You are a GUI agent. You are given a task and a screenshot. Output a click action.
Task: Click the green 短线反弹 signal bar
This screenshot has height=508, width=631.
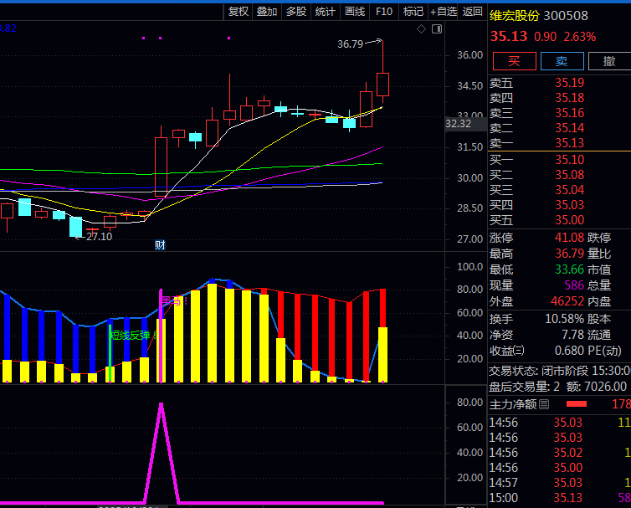pyautogui.click(x=110, y=351)
